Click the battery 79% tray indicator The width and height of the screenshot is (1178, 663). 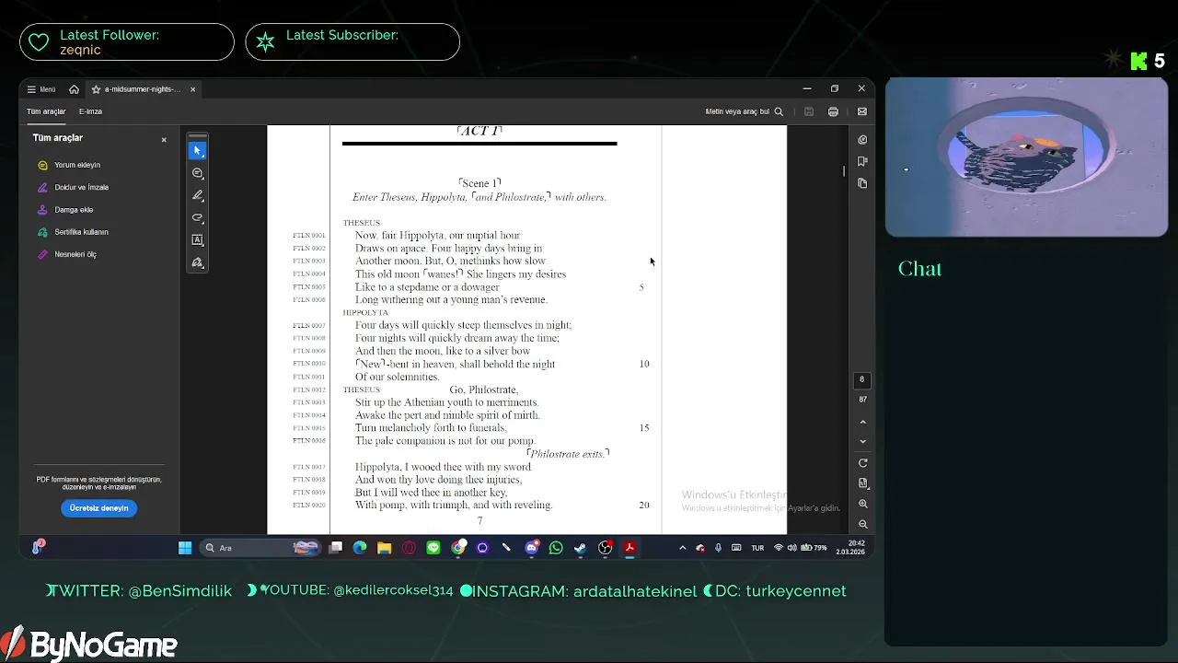(814, 548)
